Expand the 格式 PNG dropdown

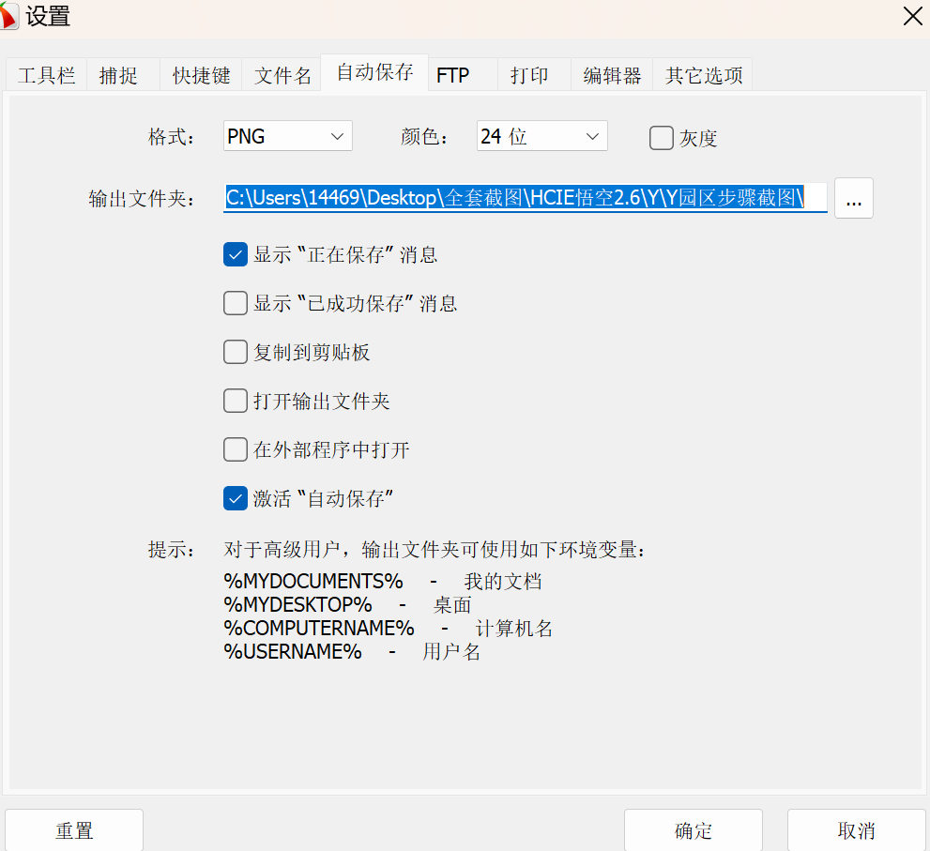(288, 136)
